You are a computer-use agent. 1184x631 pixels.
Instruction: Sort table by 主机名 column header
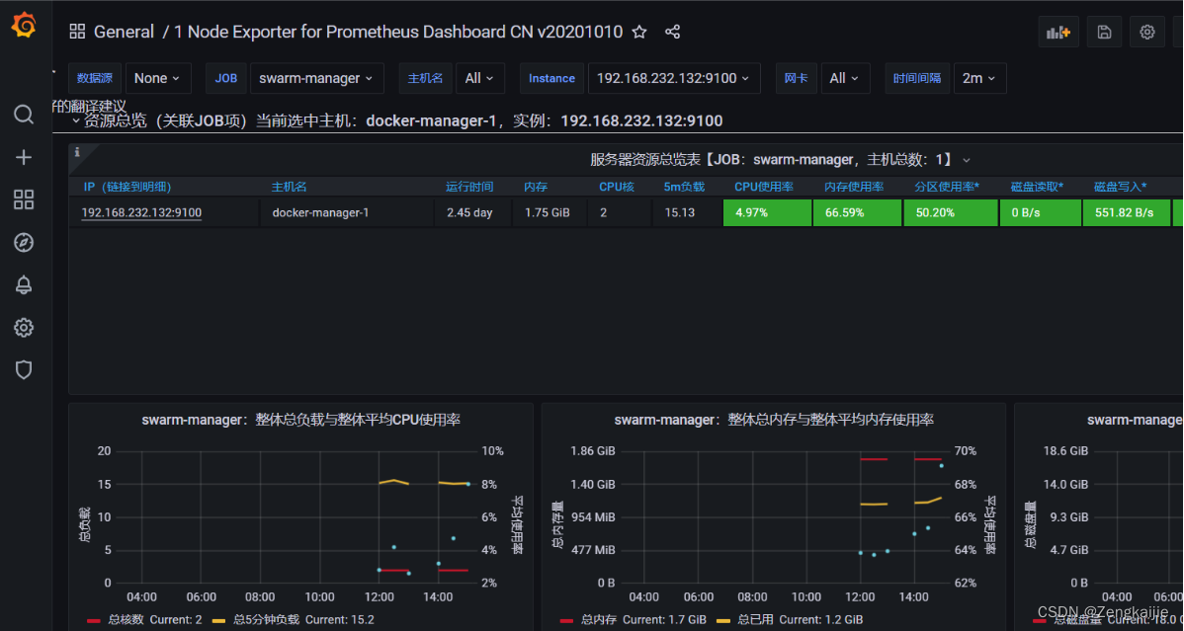point(290,187)
